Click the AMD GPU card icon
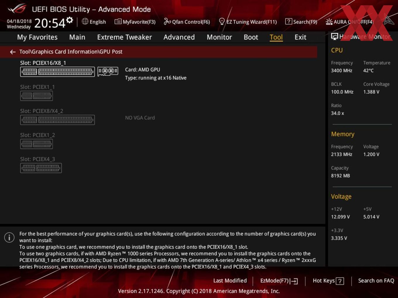398x298 pixels. [108, 71]
